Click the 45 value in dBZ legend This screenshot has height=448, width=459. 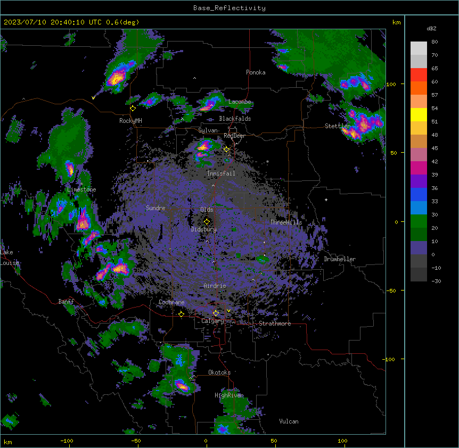[435, 148]
